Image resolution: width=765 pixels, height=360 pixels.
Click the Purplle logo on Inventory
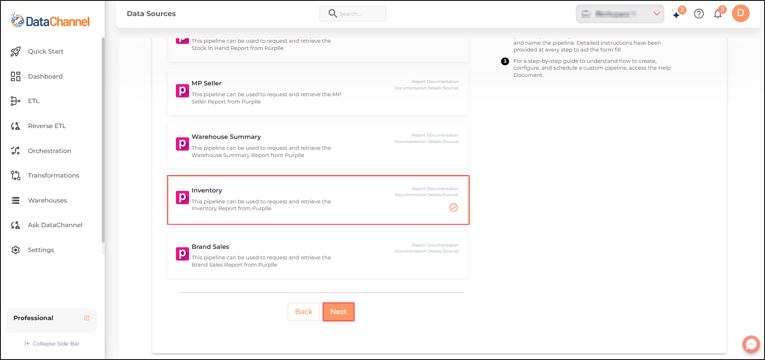(182, 197)
